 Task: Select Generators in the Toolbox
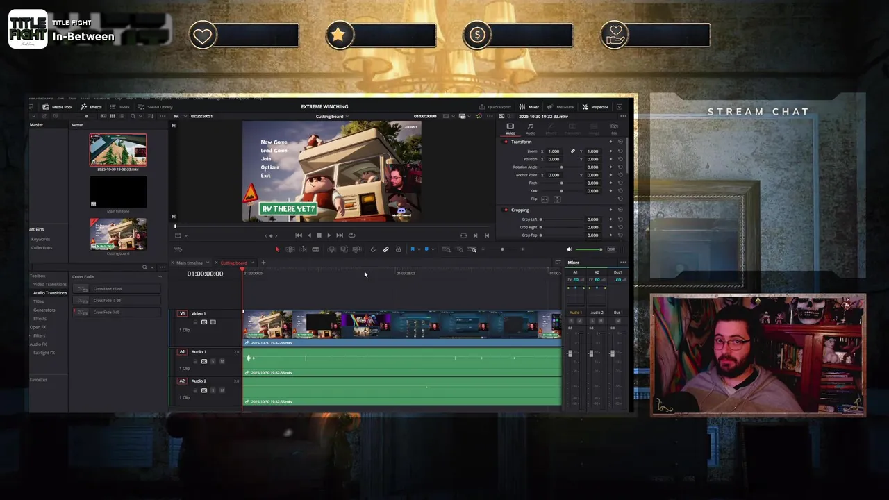(x=44, y=310)
